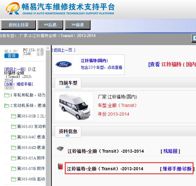Go forward using >>前进 button

pyautogui.click(x=78, y=25)
